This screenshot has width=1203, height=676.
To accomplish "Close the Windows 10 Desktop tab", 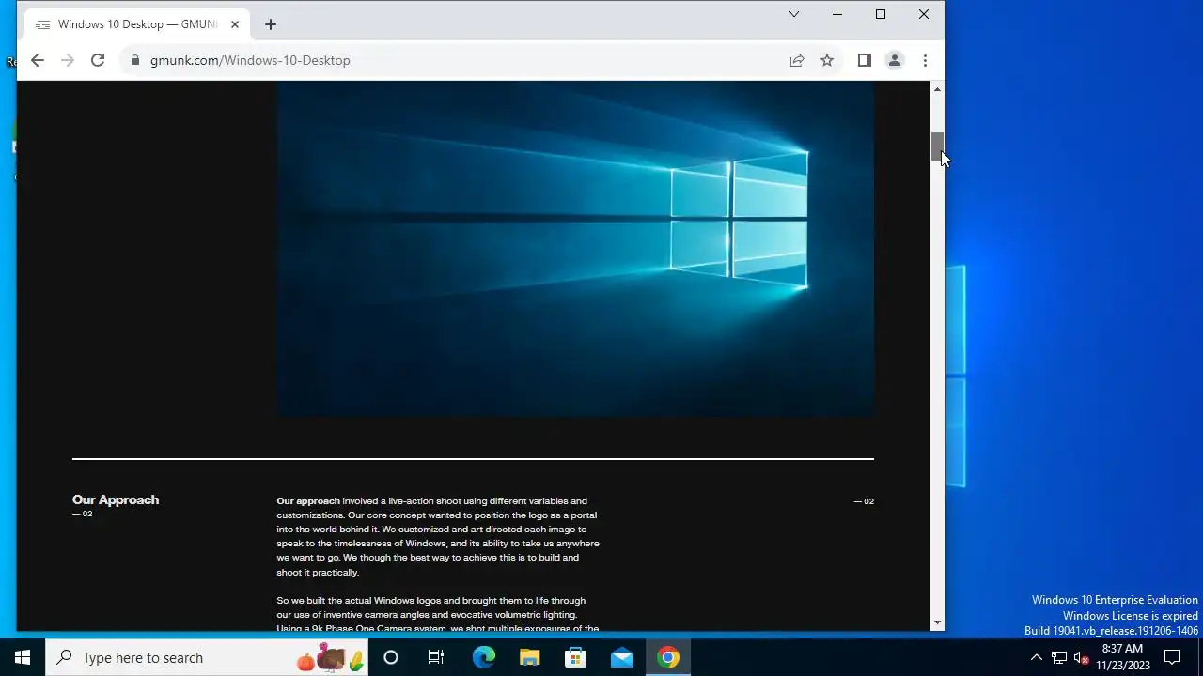I will (x=235, y=24).
